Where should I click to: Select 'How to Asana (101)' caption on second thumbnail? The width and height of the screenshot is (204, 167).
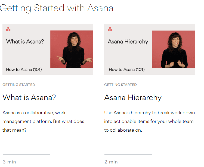point(126,70)
